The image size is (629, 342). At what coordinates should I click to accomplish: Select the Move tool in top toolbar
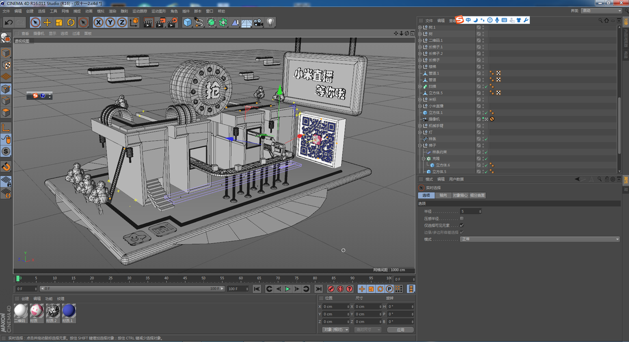click(x=47, y=22)
